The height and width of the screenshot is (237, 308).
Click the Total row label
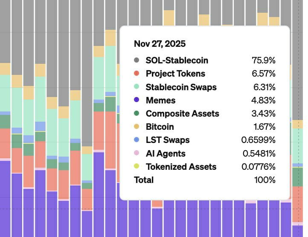(144, 180)
